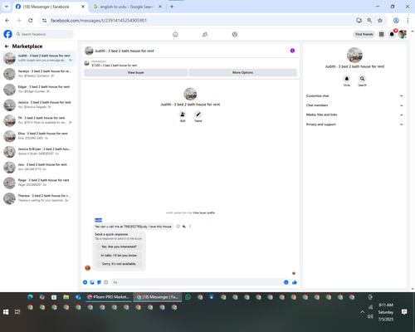Expand the Customise chat section

click(354, 95)
